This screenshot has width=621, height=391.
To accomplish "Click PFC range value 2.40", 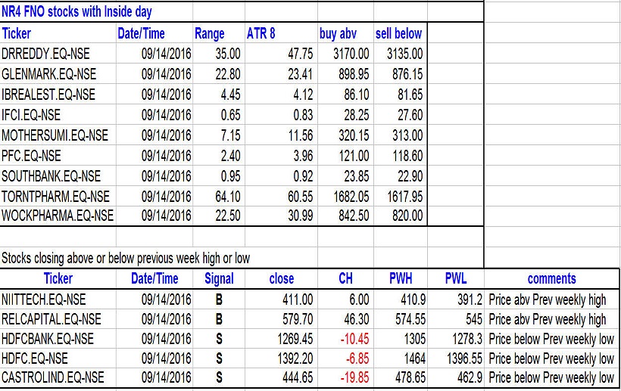I will (x=230, y=156).
